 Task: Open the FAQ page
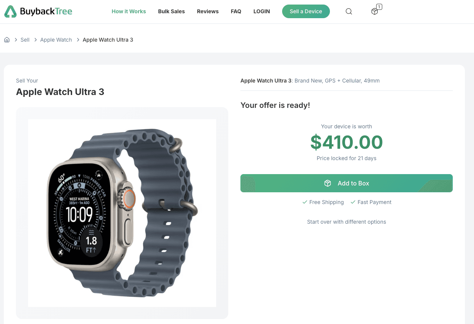pos(236,11)
